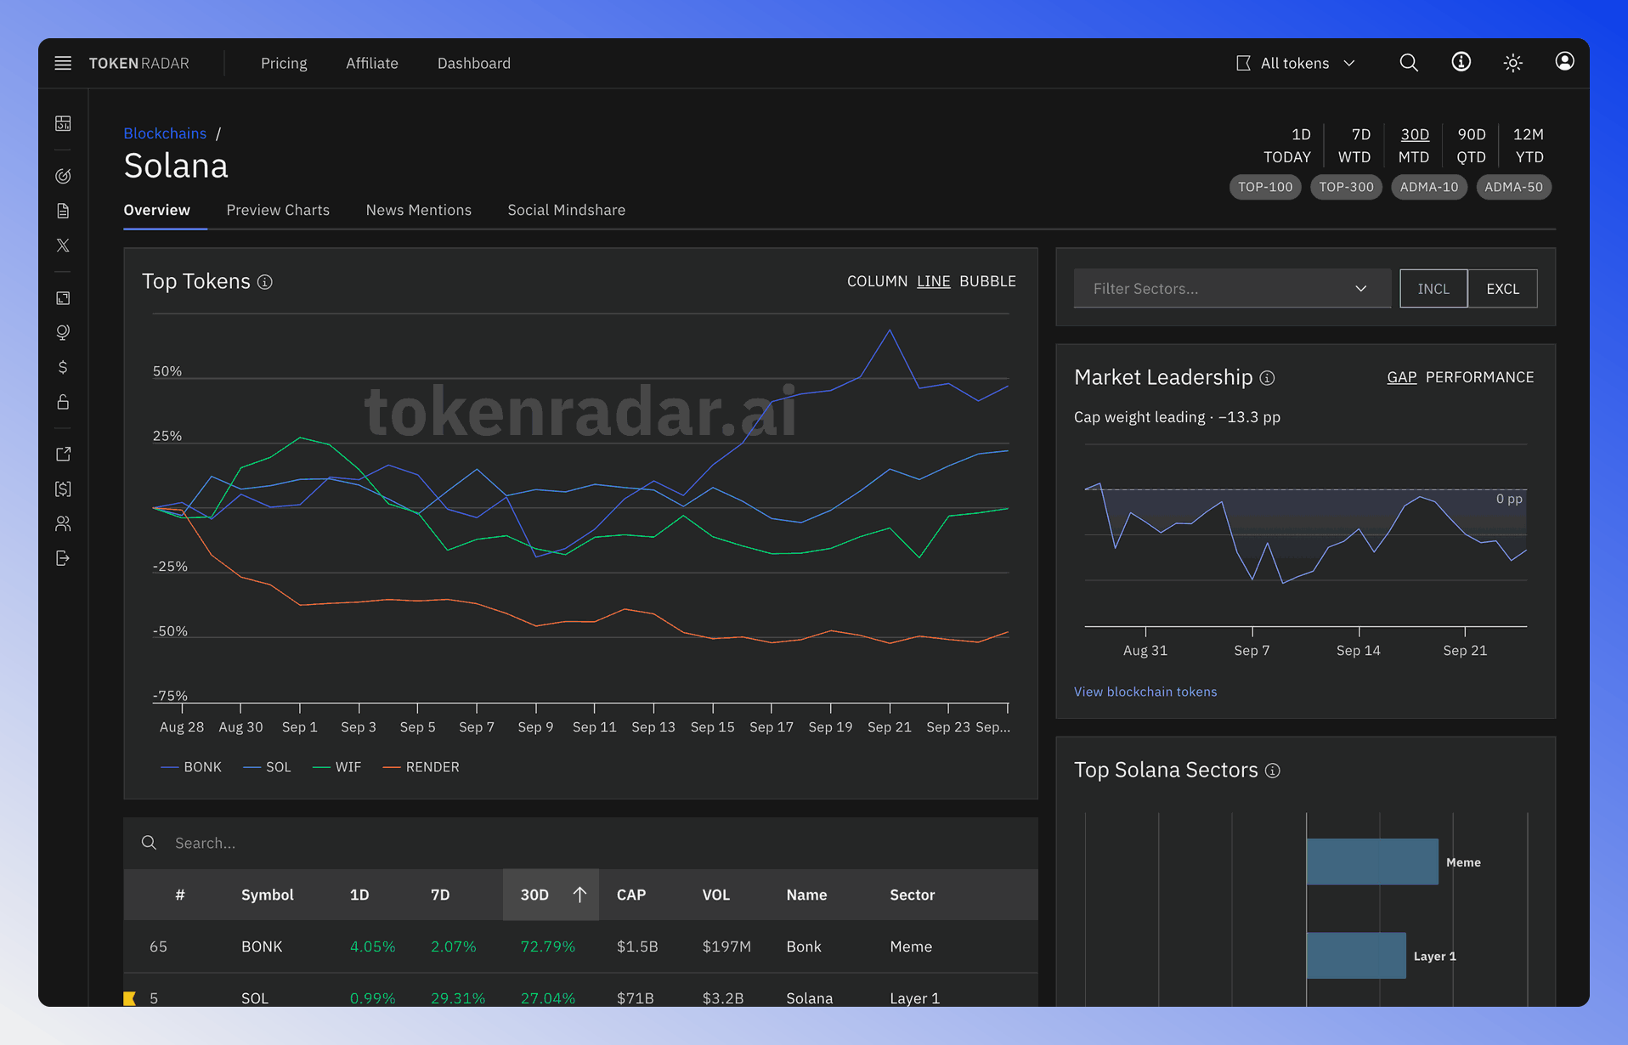Sort table by Symbol column
1628x1045 pixels.
coord(268,895)
